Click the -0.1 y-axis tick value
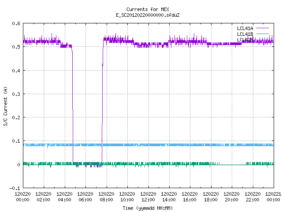 coord(15,188)
